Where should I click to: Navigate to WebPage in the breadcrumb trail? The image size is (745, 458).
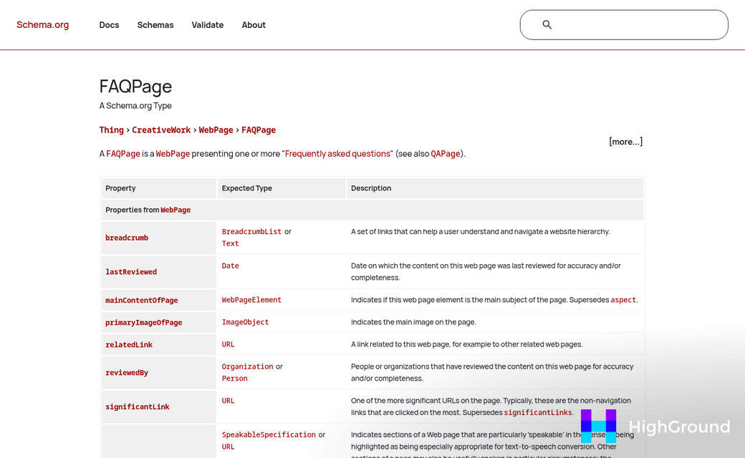(216, 130)
